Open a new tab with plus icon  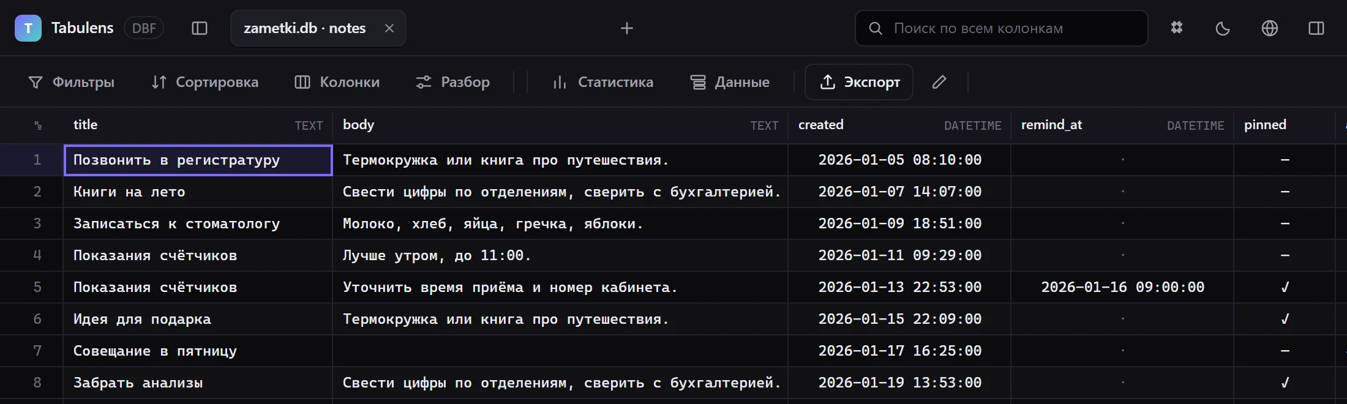(x=626, y=28)
